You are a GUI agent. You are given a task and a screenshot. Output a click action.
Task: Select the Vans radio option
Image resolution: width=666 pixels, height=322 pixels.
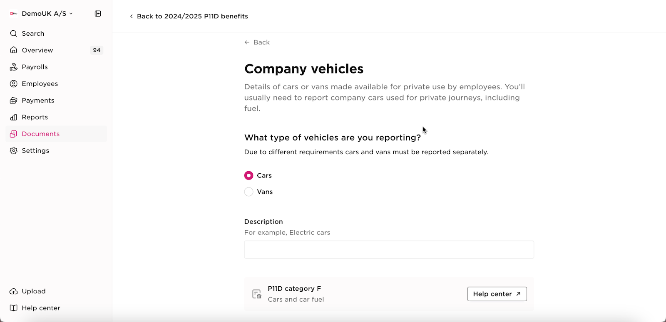click(x=249, y=192)
